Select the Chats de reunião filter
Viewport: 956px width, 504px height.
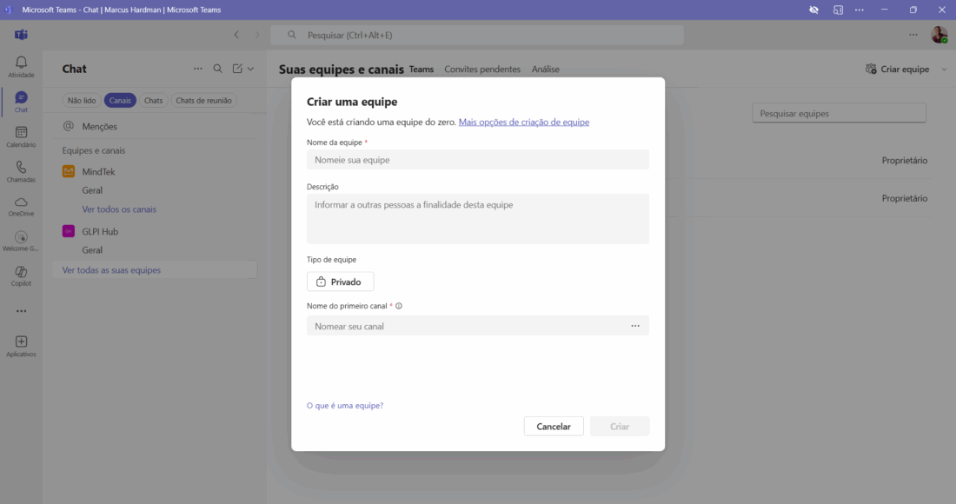[x=203, y=101]
